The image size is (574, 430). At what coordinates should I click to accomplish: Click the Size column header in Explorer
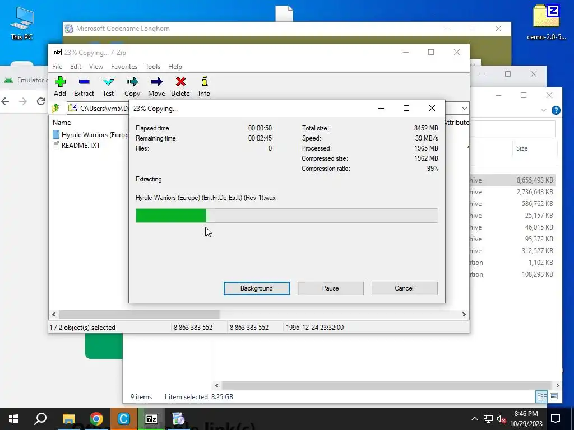pos(522,148)
